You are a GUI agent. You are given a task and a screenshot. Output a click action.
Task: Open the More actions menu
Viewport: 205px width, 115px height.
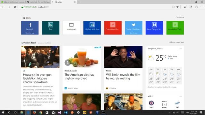click(x=202, y=7)
